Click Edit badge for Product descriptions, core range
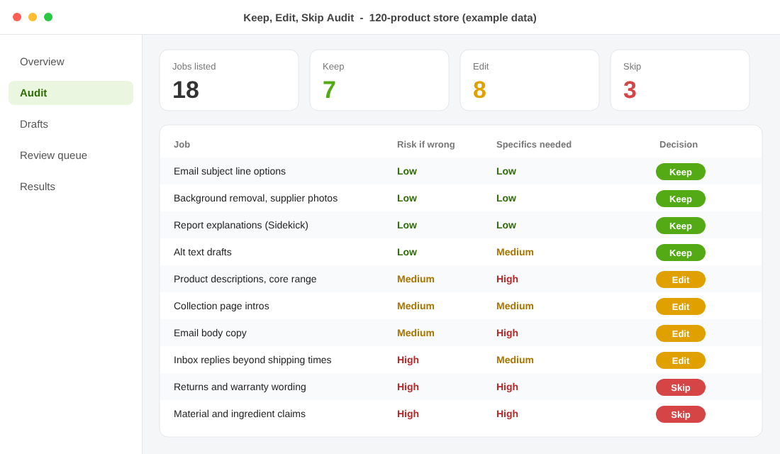The image size is (780, 454). tap(681, 279)
